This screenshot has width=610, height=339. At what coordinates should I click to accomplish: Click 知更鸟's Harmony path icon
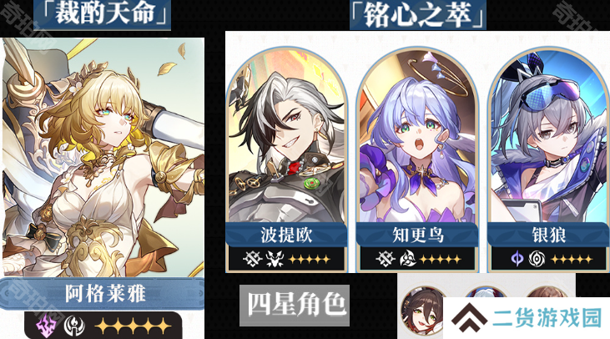coord(408,259)
